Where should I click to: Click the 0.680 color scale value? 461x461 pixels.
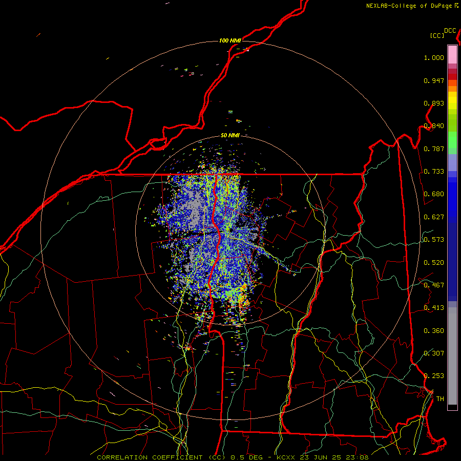(x=434, y=194)
